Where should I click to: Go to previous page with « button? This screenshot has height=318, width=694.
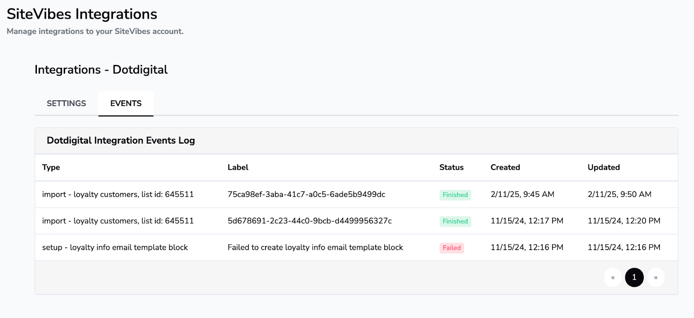tap(612, 277)
